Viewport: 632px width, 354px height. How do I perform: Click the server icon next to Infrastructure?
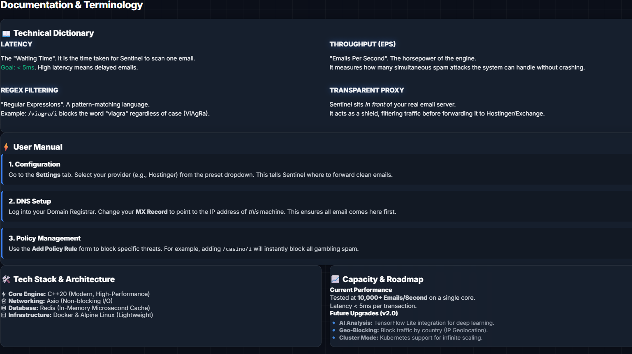tap(4, 315)
